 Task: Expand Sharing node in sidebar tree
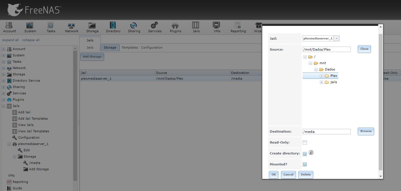[x=4, y=87]
